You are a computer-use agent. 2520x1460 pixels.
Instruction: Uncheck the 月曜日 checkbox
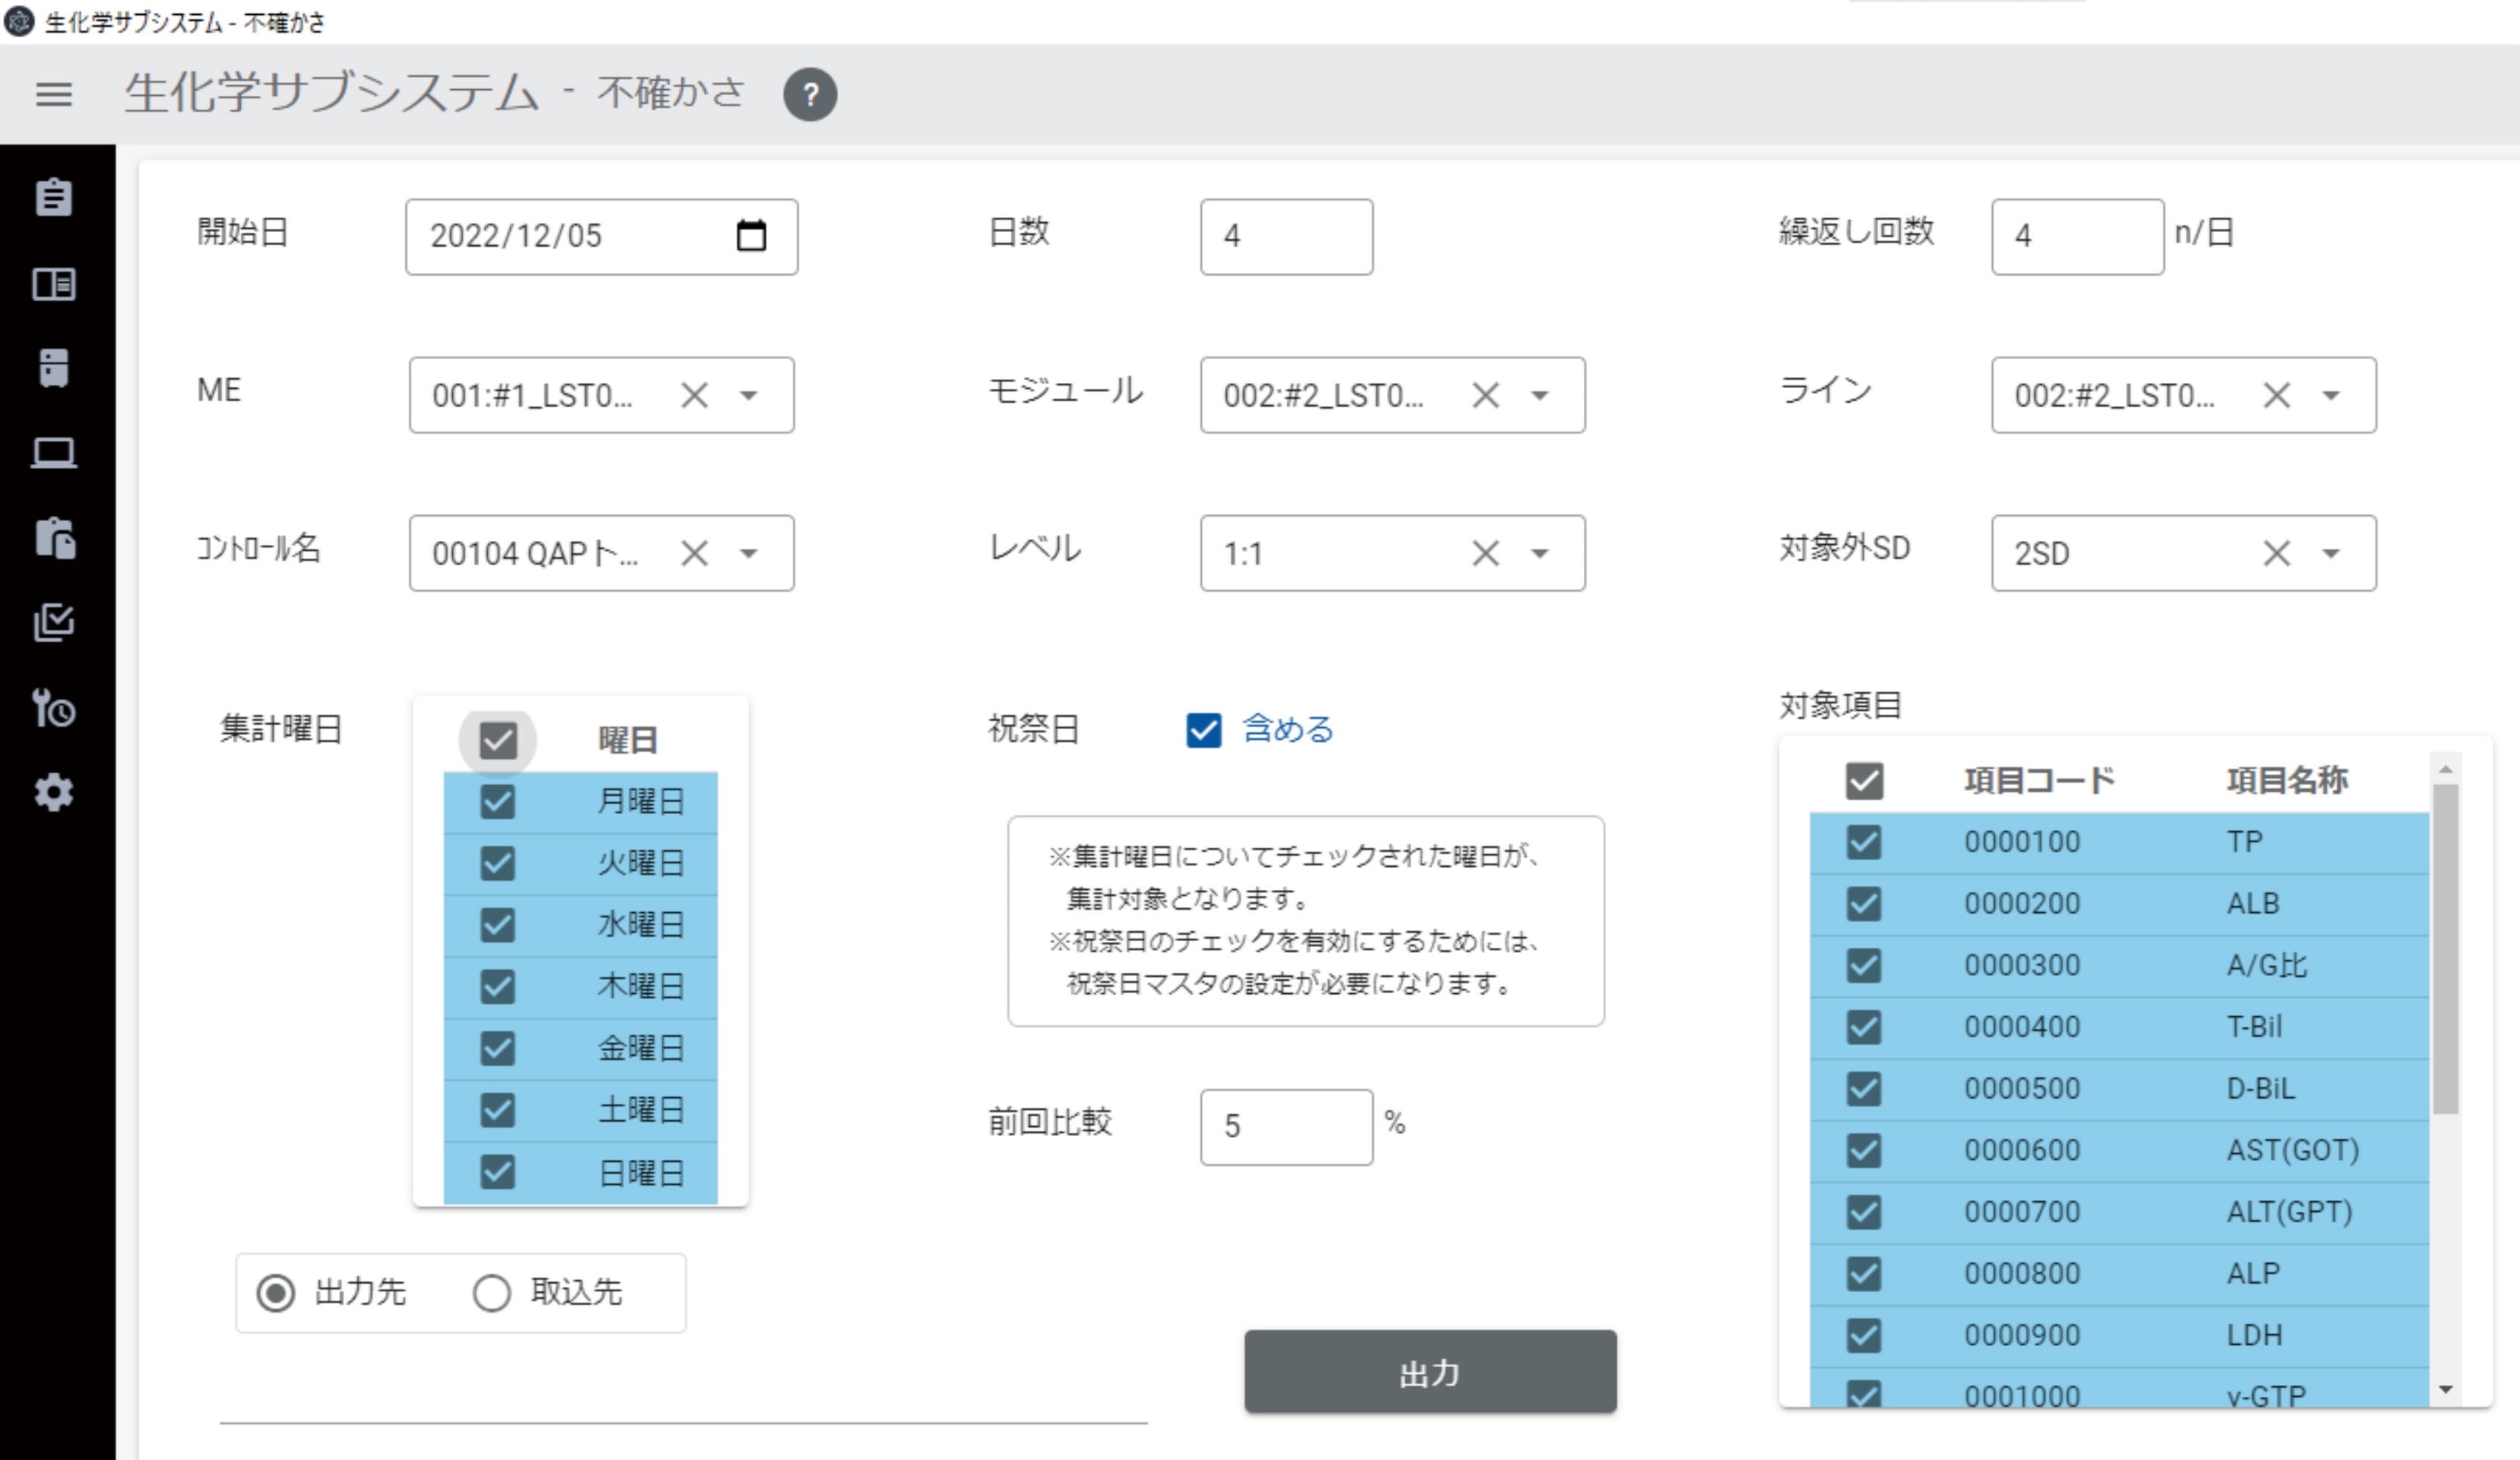[498, 801]
